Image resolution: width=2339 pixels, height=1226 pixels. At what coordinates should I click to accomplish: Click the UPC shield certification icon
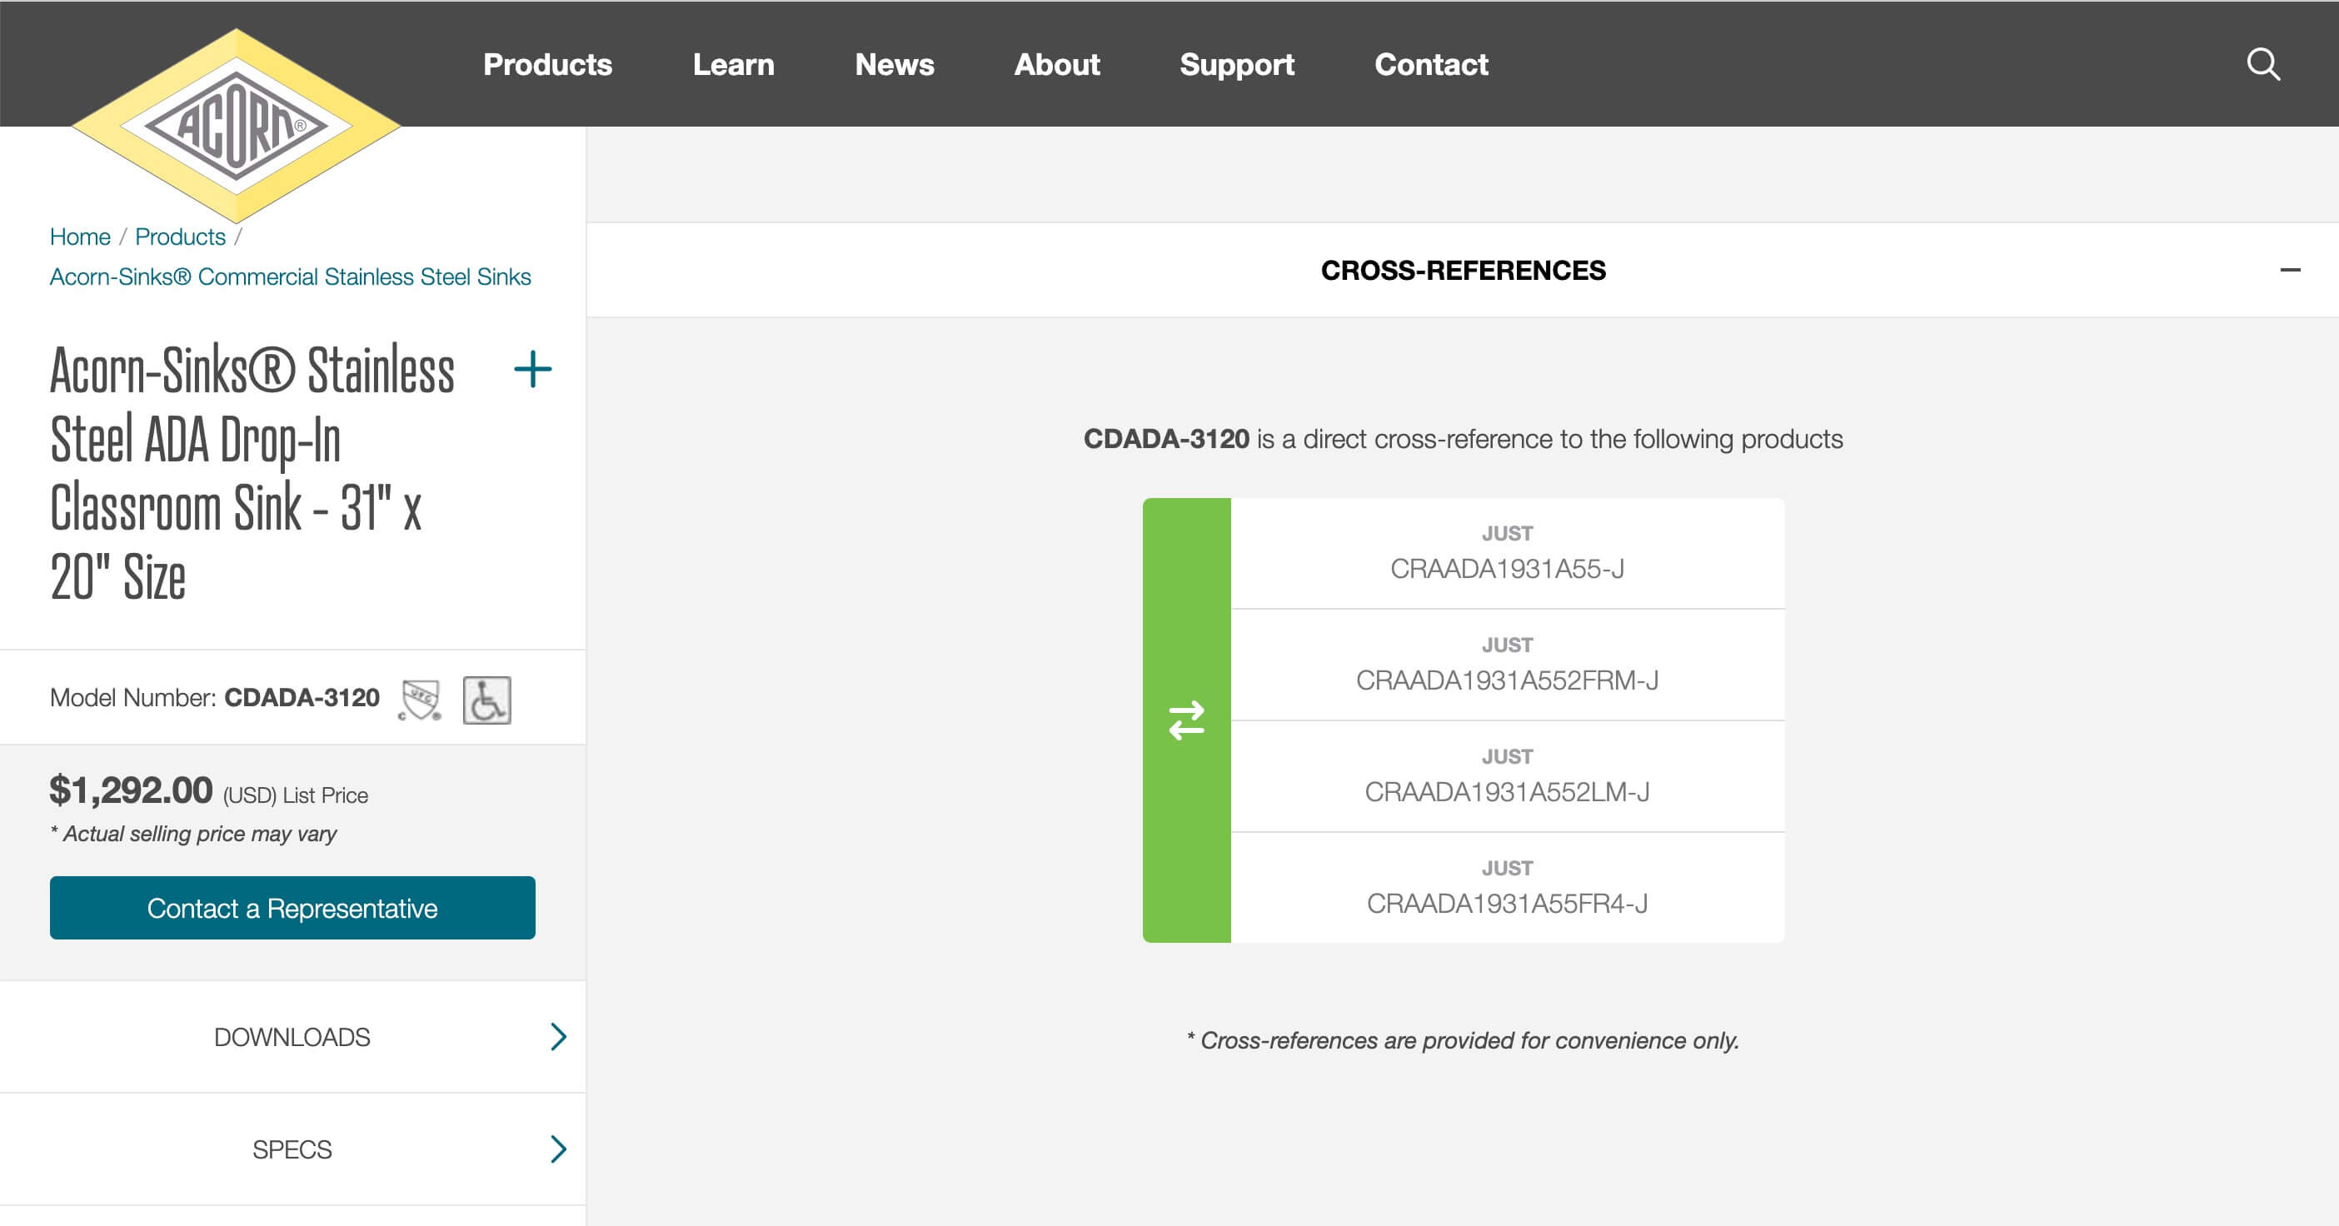coord(420,700)
